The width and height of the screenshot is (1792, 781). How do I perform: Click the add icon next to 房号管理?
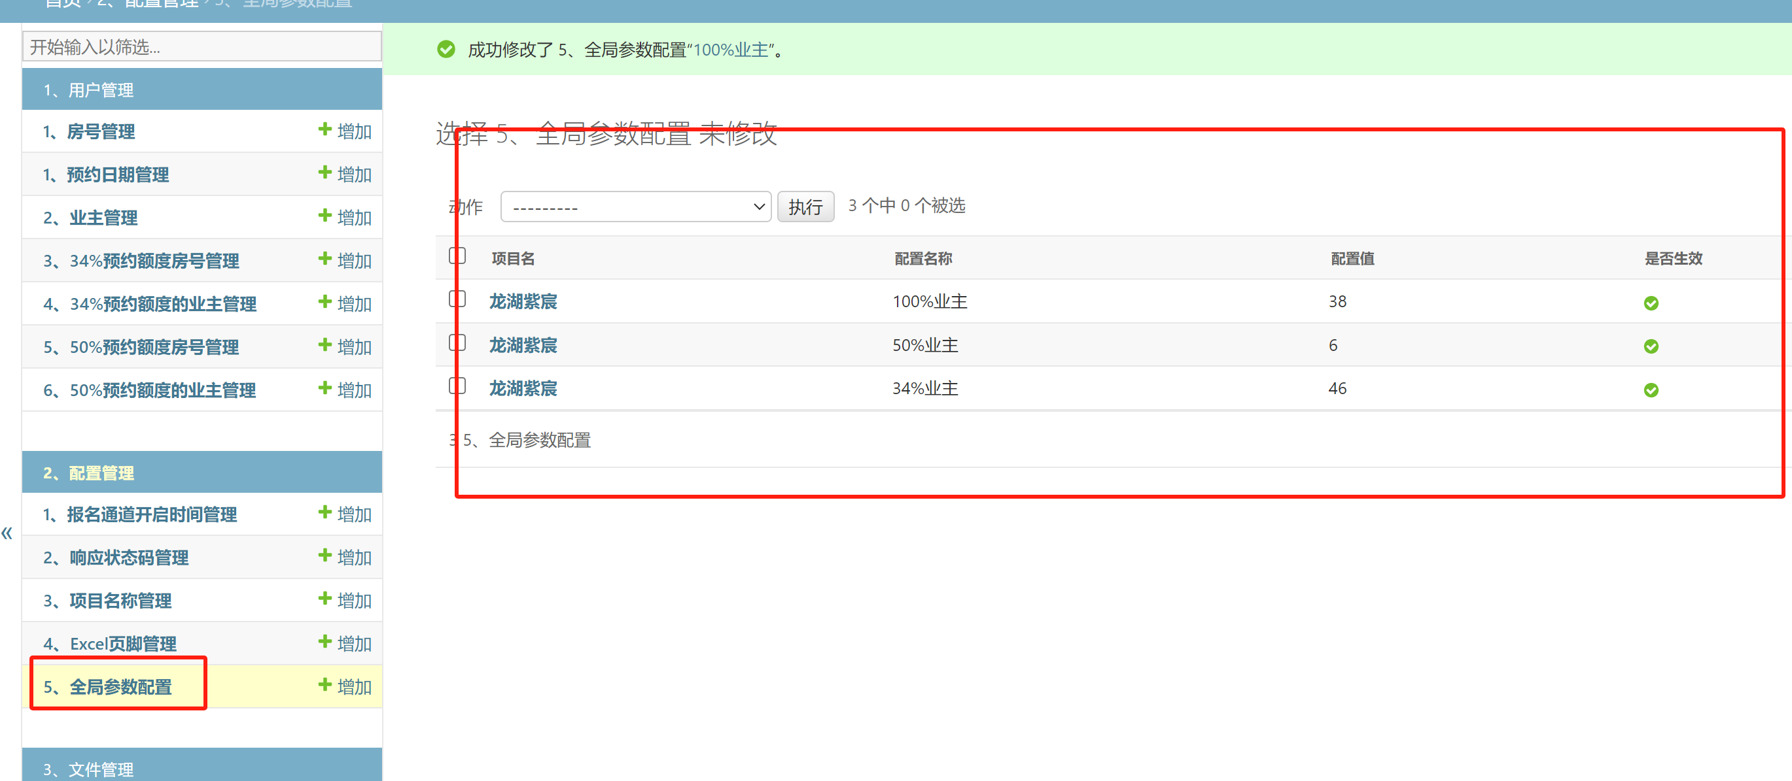coord(324,130)
